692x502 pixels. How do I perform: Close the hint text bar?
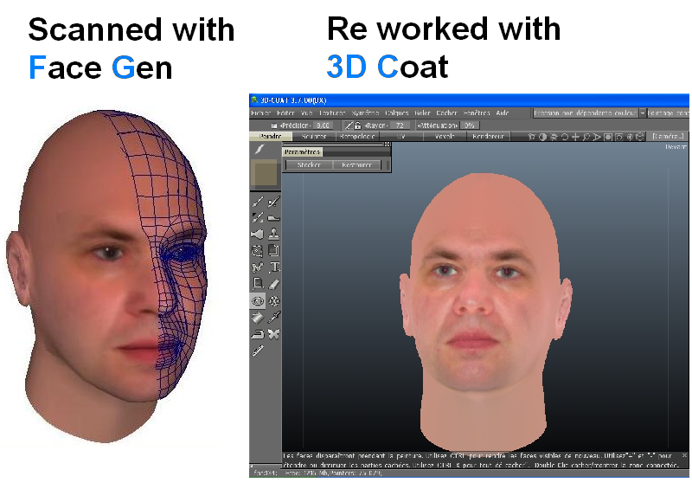683,455
